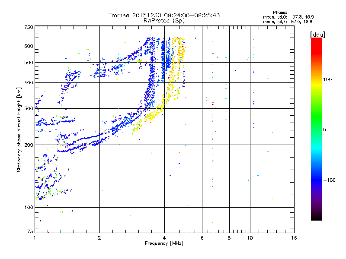
Task: Click the y-axis '300' tick label
Action: point(29,108)
